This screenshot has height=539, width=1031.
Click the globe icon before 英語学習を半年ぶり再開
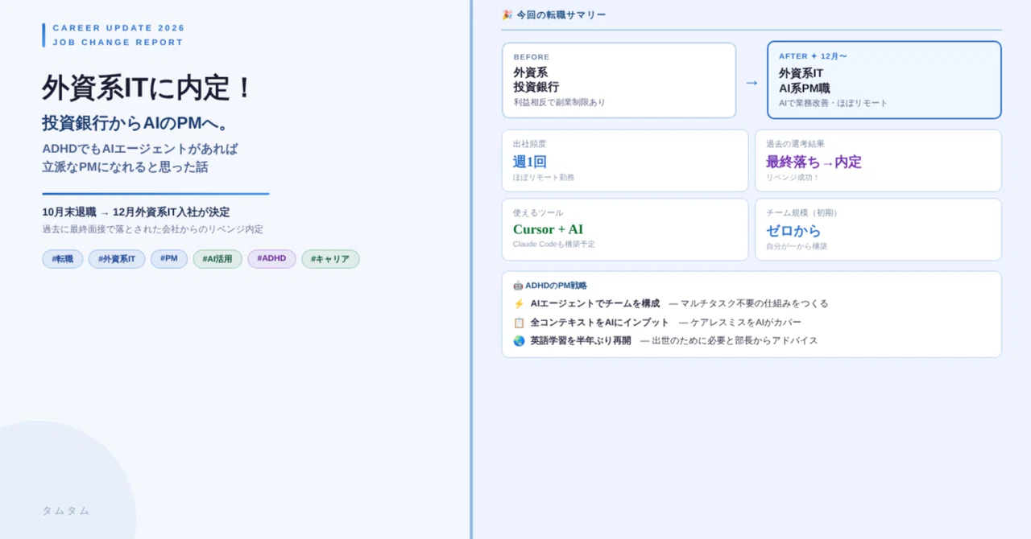coord(519,341)
